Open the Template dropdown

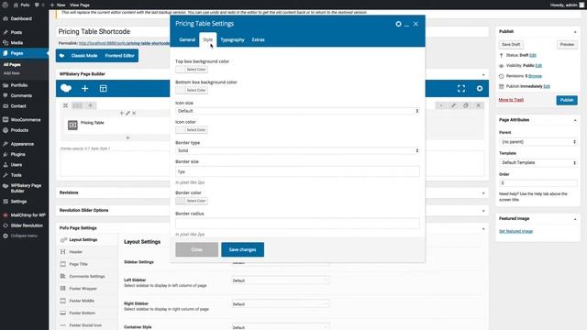(538, 163)
